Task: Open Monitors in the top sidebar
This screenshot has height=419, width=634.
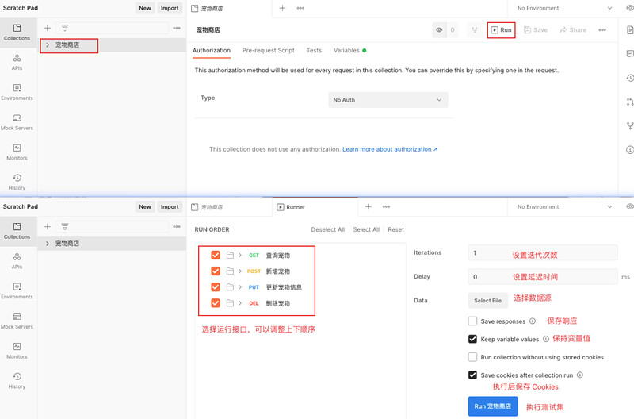Action: pyautogui.click(x=17, y=152)
